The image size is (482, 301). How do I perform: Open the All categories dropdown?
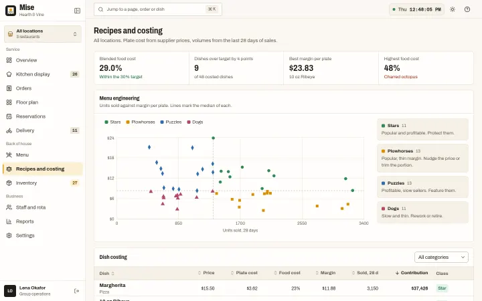(x=441, y=257)
